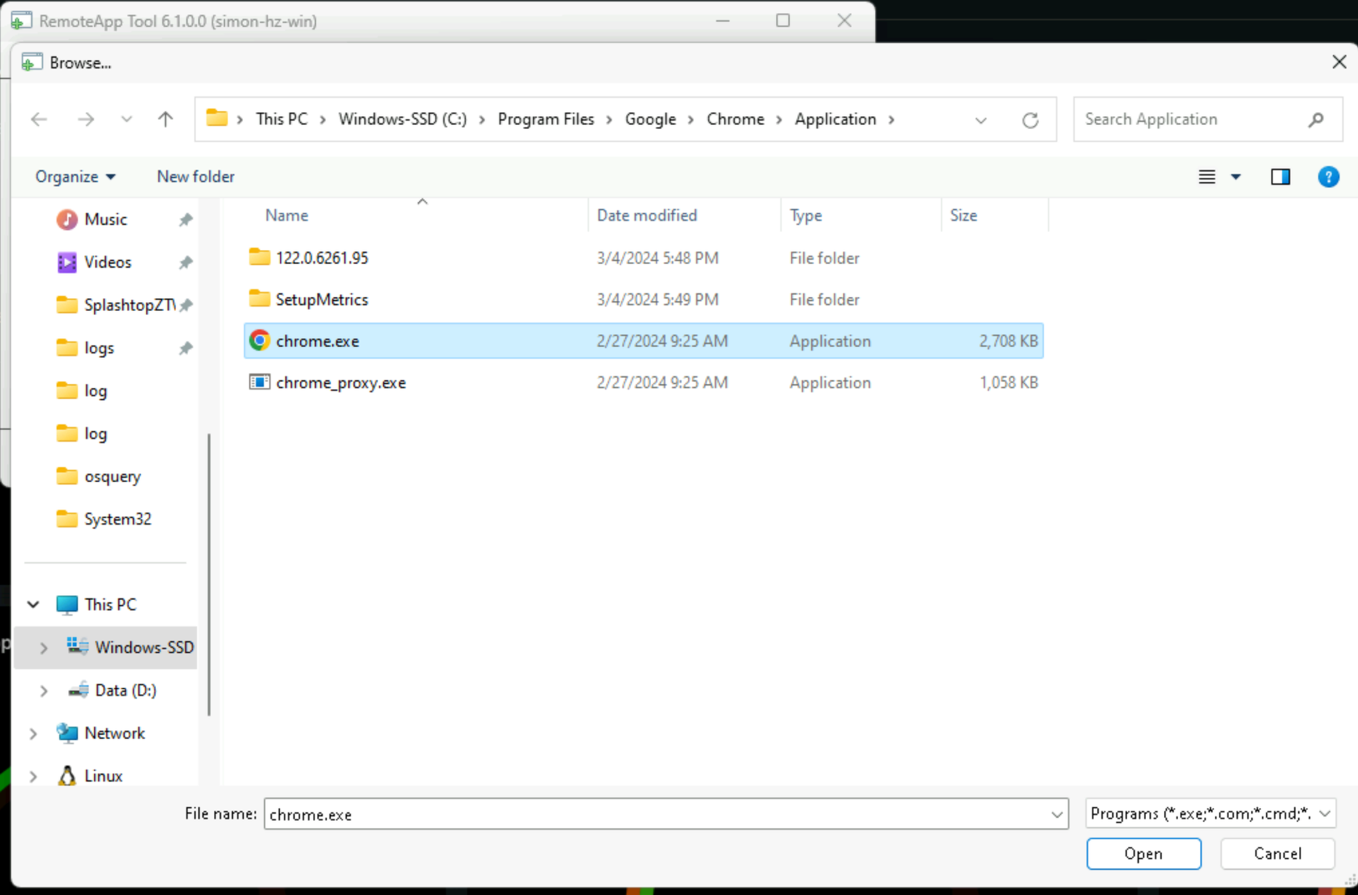Viewport: 1358px width, 895px height.
Task: Select the SetupMetrics folder
Action: (x=321, y=299)
